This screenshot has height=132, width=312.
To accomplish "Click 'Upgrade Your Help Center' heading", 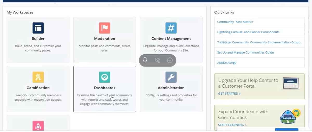I will (x=248, y=83).
